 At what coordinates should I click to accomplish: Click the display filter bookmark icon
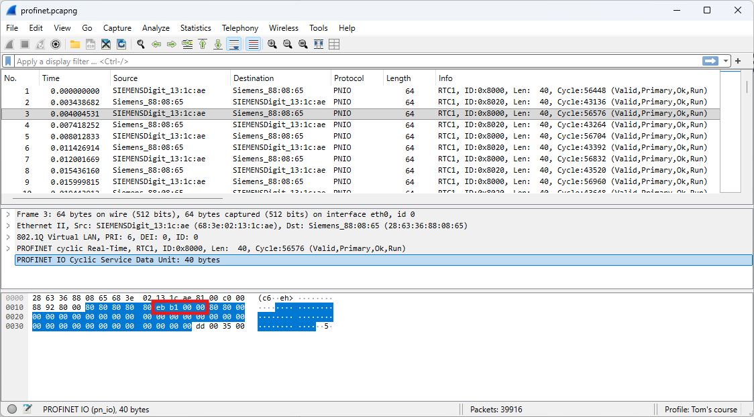pos(8,61)
